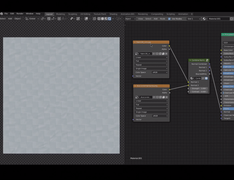
Task: Switch to material preview shading
Action: point(106,19)
